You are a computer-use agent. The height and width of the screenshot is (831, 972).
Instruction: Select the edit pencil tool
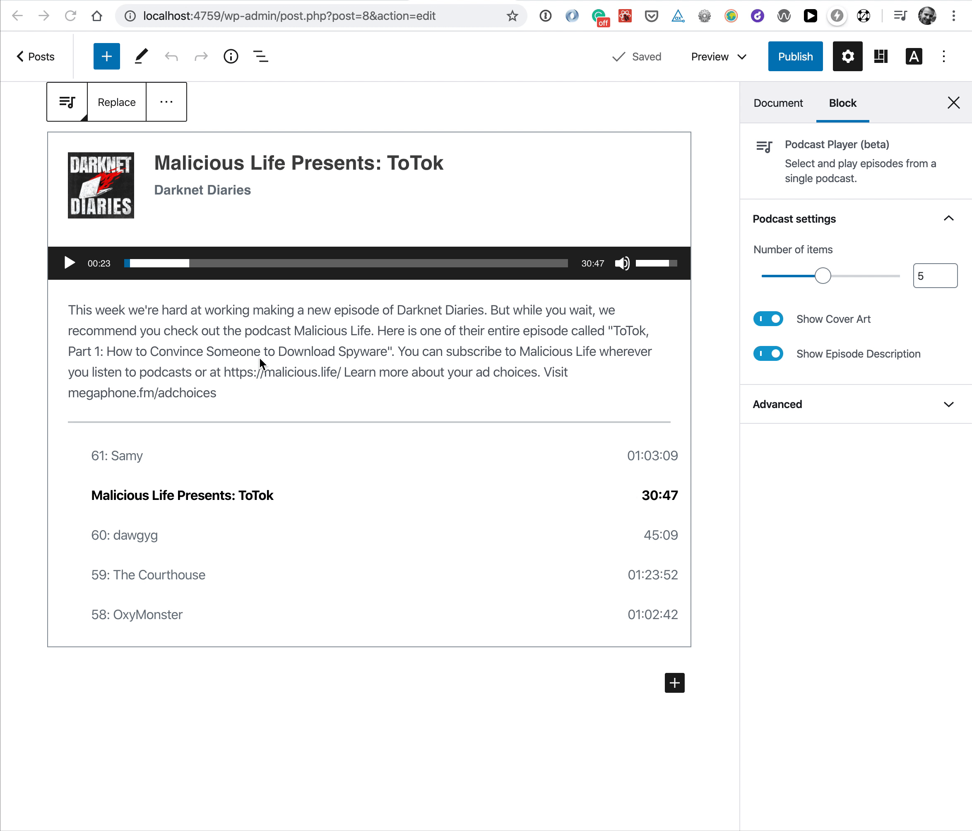click(x=141, y=57)
